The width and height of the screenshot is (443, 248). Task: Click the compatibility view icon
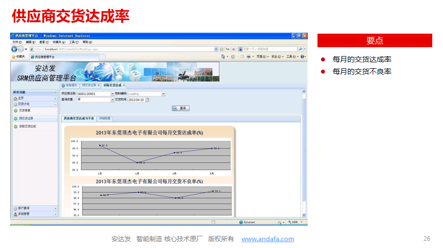(x=222, y=49)
